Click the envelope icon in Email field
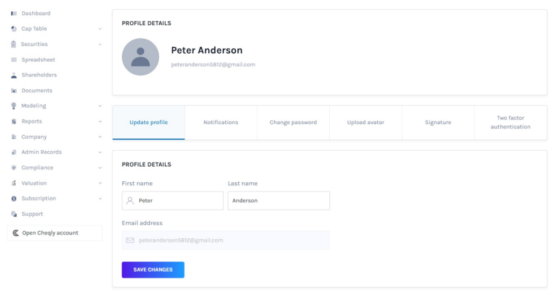This screenshot has width=551, height=291. (x=130, y=240)
